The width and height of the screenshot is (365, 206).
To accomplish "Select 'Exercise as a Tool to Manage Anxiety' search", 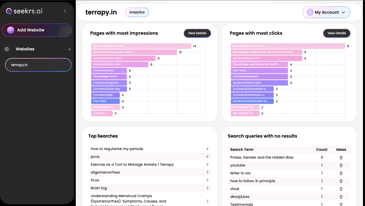I will pos(150,164).
